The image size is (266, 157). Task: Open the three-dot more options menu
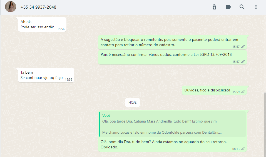[256, 7]
